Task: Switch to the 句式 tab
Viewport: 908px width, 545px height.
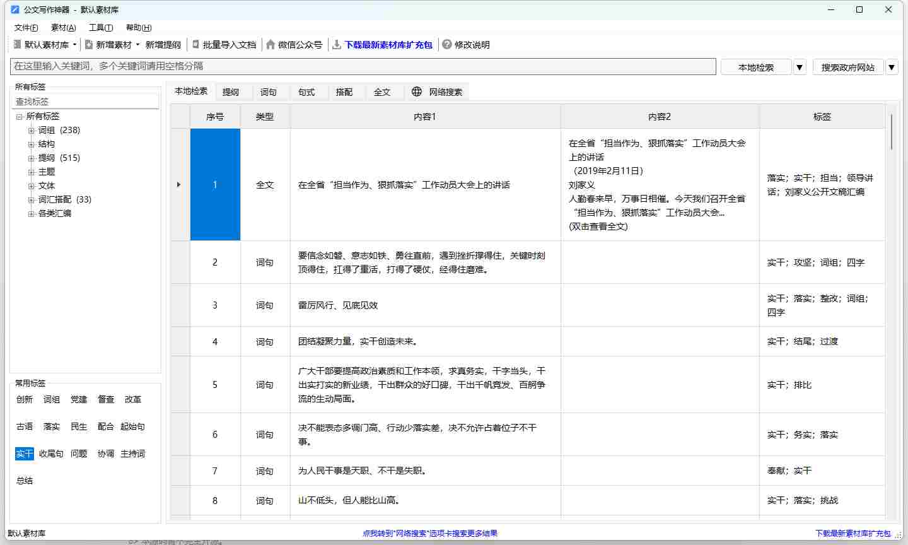Action: (306, 92)
